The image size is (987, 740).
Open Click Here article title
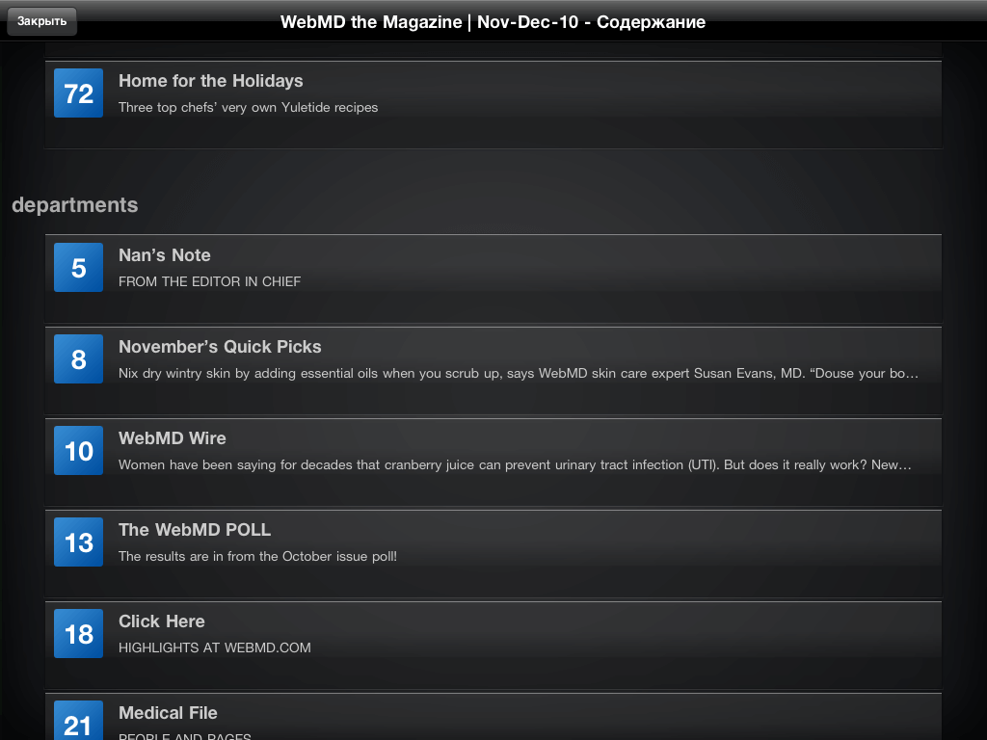(x=162, y=621)
